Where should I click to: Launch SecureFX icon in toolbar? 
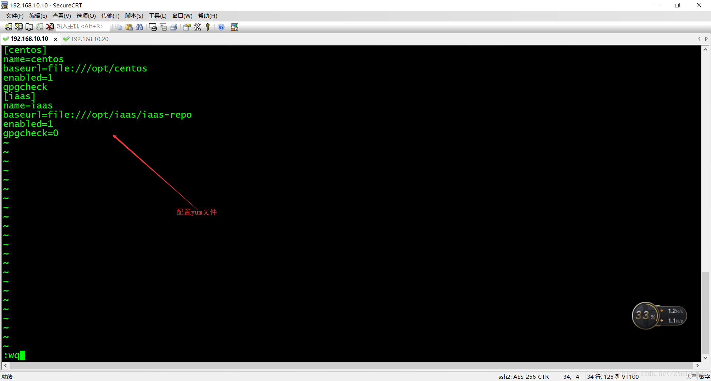[234, 27]
